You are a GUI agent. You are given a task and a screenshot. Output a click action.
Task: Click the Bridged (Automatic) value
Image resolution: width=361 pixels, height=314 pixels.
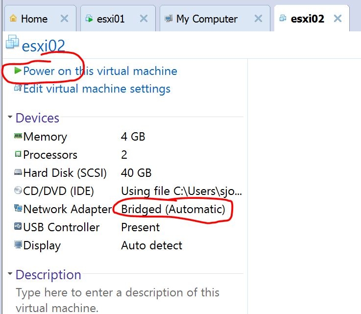point(173,209)
